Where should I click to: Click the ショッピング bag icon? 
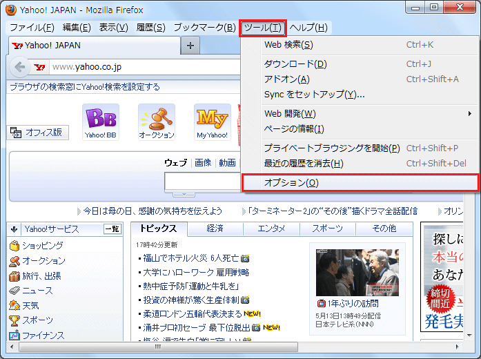[14, 246]
